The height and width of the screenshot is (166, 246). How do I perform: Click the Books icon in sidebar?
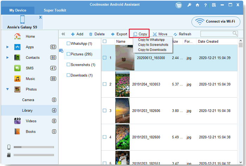17,131
